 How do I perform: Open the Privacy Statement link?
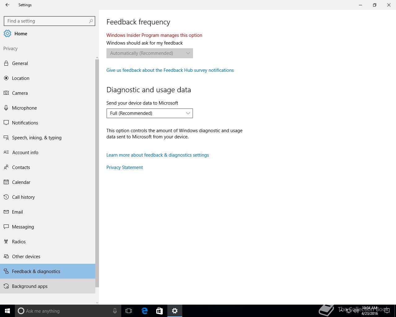[125, 167]
